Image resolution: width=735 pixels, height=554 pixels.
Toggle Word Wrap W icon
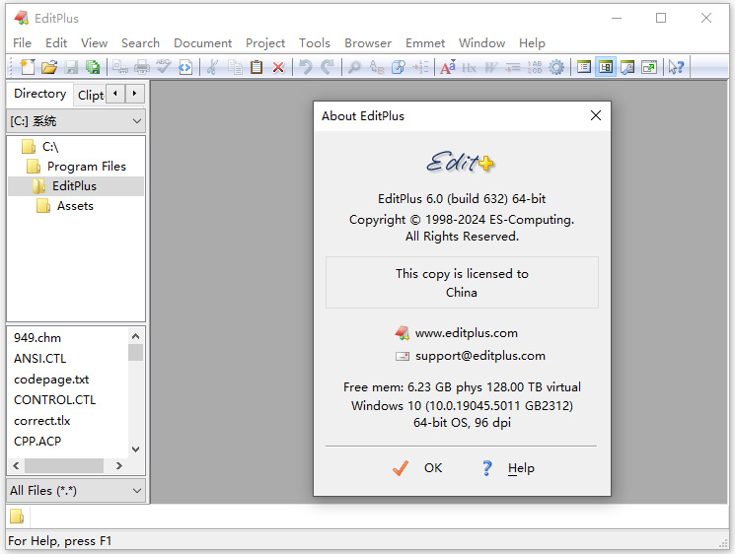[490, 67]
